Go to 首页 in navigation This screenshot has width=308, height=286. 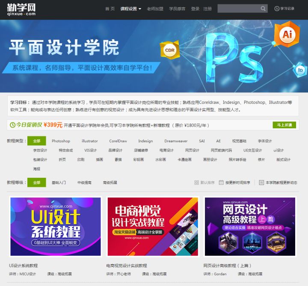pyautogui.click(x=110, y=9)
